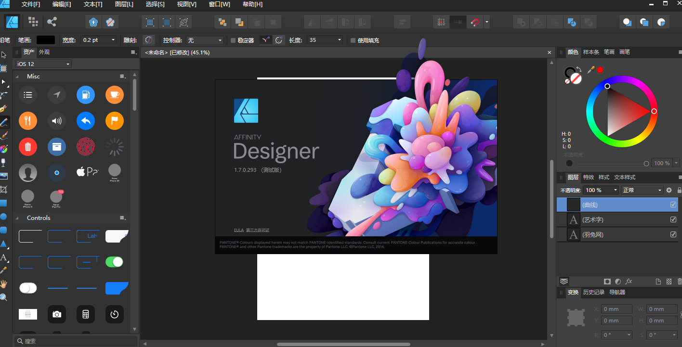Screen dimensions: 682x347
Task: Switch to the Pixel persona icon
Action: (x=33, y=22)
